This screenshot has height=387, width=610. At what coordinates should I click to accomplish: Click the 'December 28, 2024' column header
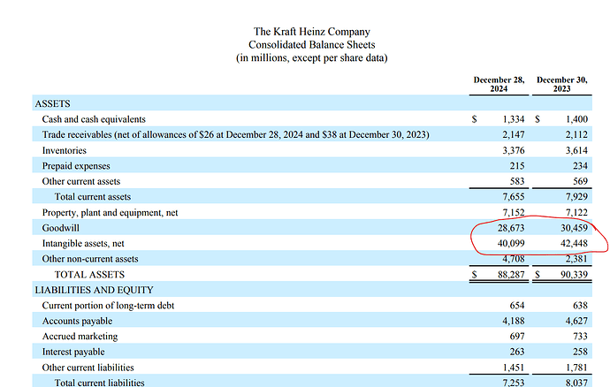pos(499,84)
